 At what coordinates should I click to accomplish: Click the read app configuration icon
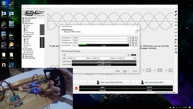[176, 29]
